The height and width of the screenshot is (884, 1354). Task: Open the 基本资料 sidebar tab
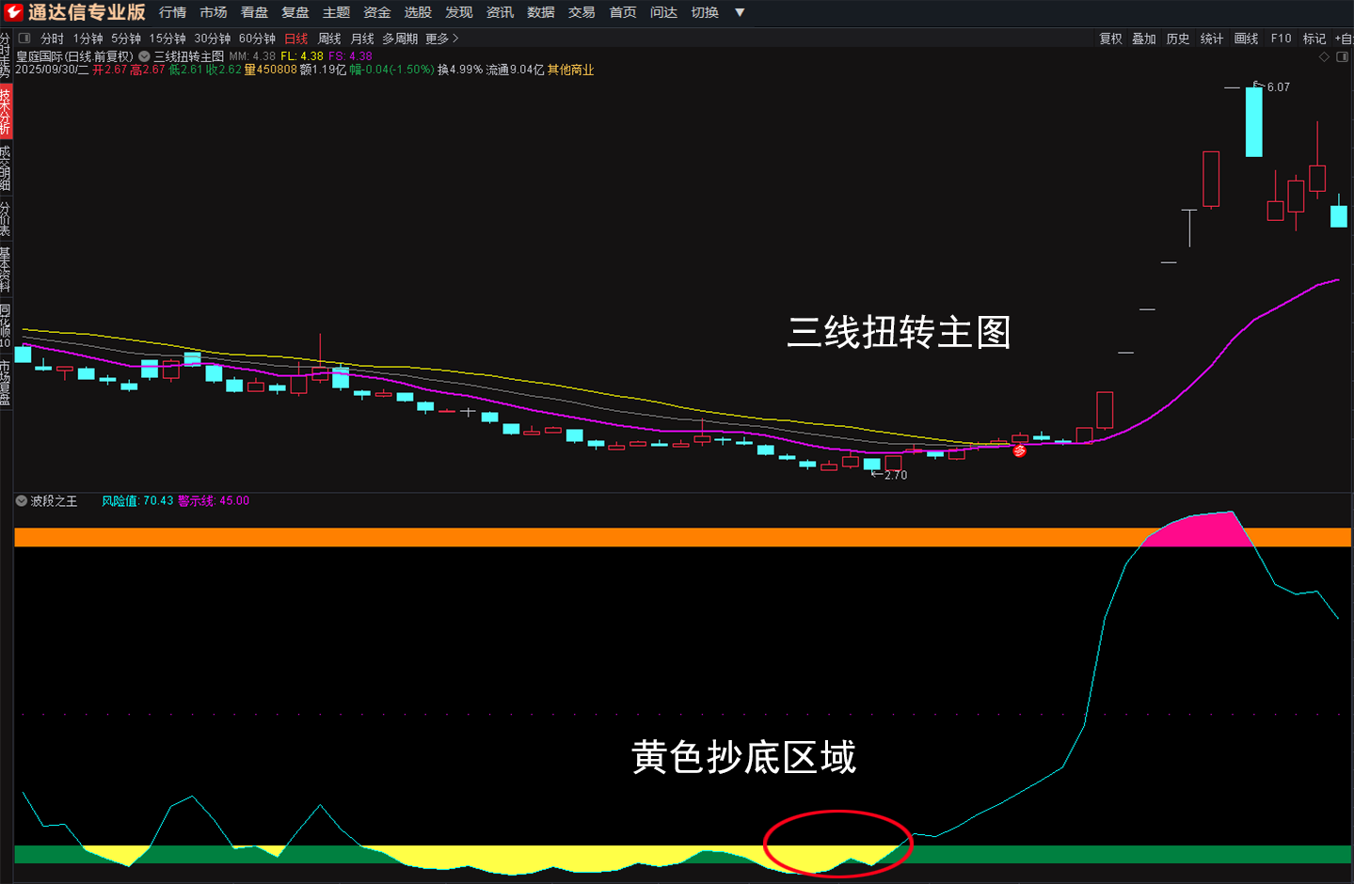6,269
